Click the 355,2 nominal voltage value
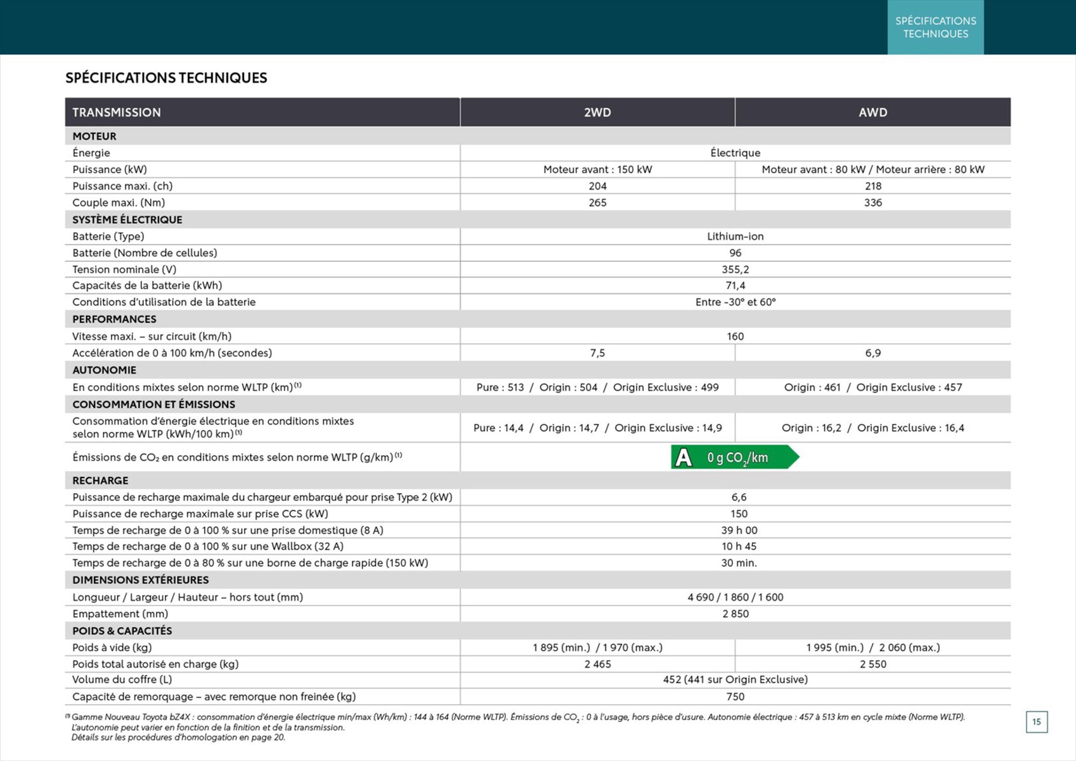 pyautogui.click(x=736, y=270)
